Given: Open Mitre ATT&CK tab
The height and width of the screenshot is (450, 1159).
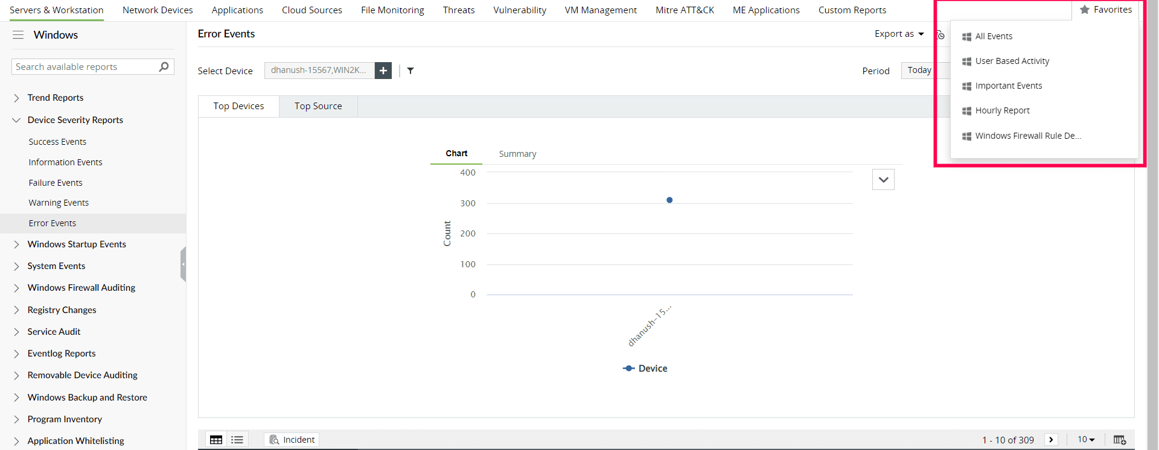Looking at the screenshot, I should [685, 10].
